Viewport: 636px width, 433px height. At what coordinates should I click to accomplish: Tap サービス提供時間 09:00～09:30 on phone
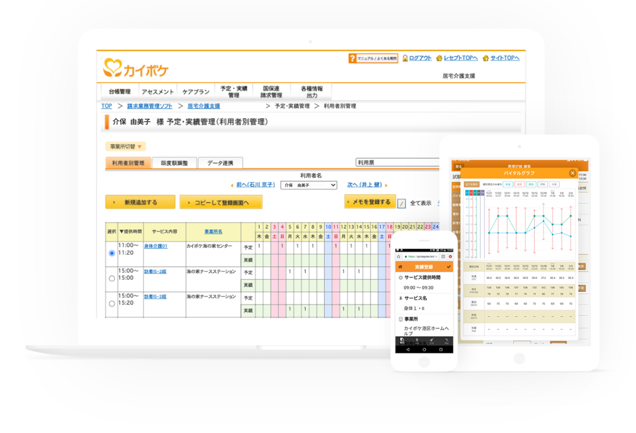point(424,281)
